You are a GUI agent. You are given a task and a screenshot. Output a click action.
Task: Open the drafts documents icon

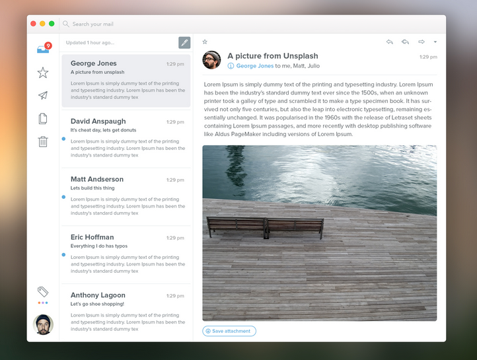[x=43, y=119]
